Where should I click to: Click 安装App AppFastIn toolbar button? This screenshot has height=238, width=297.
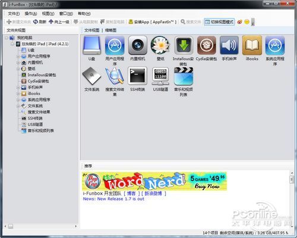point(152,22)
